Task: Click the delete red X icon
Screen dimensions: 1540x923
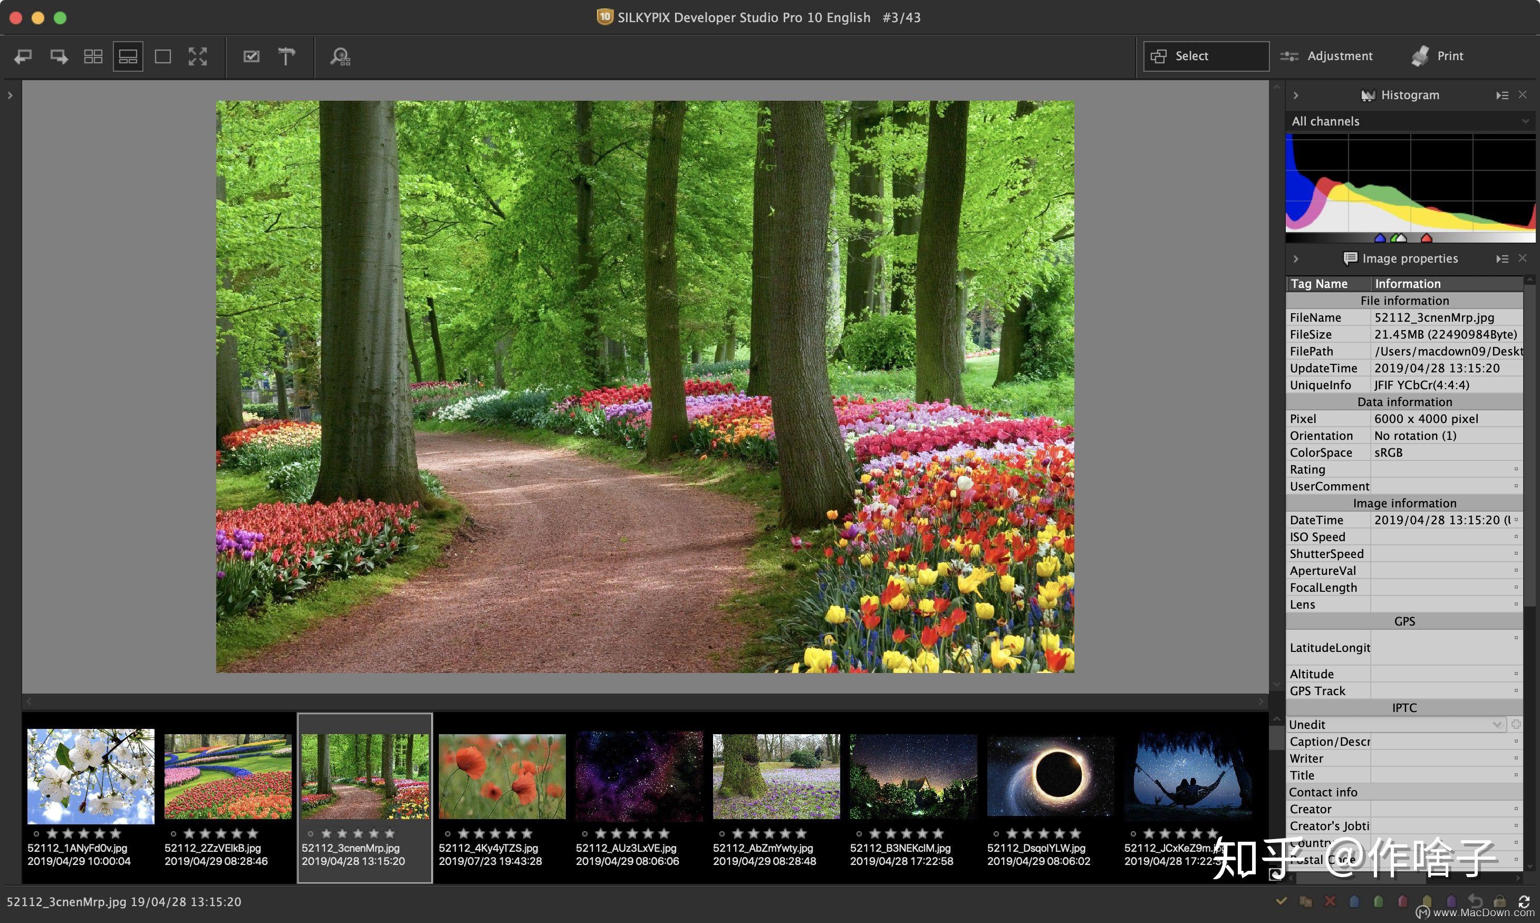Action: (x=1330, y=901)
